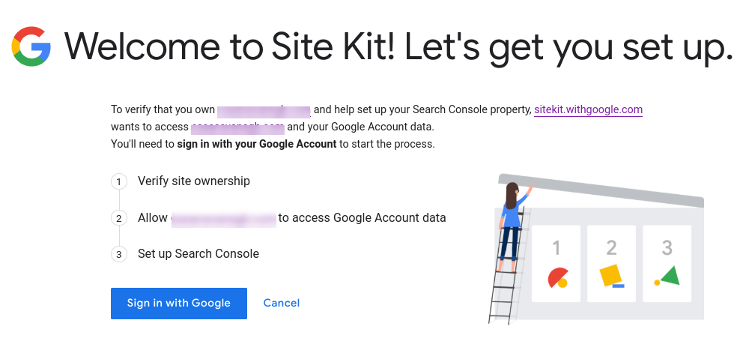This screenshot has height=359, width=737.
Task: Click the step 2 number circle
Action: pyautogui.click(x=118, y=218)
